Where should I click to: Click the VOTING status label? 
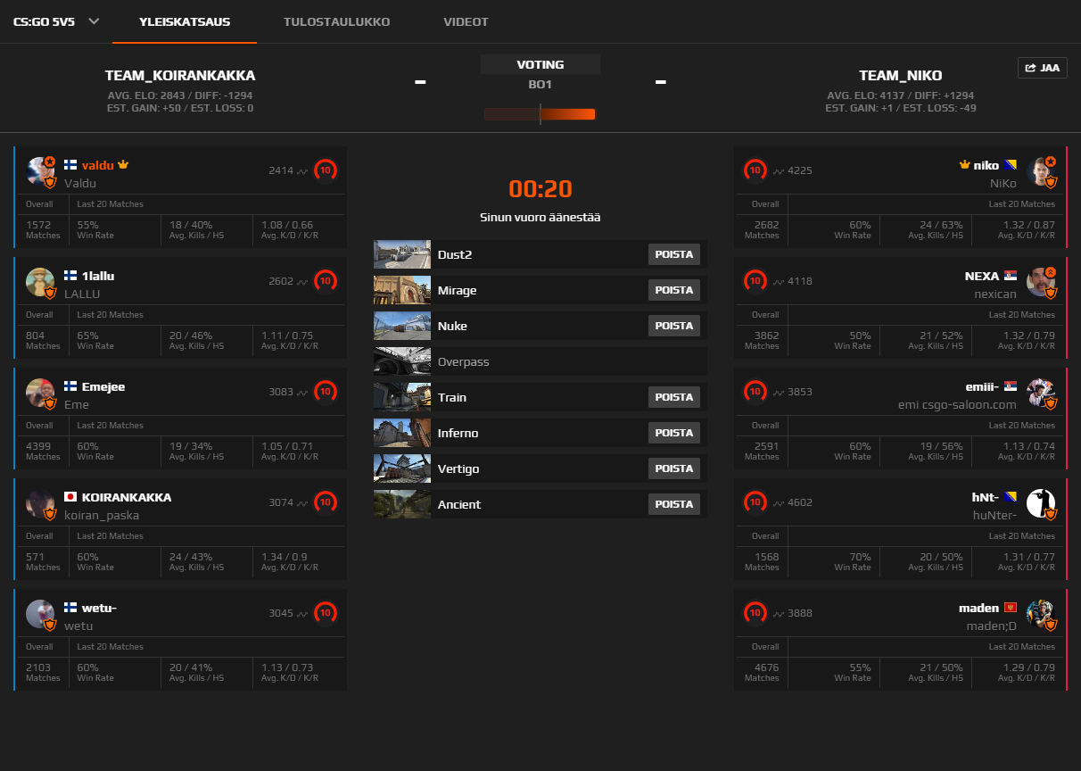coord(540,64)
